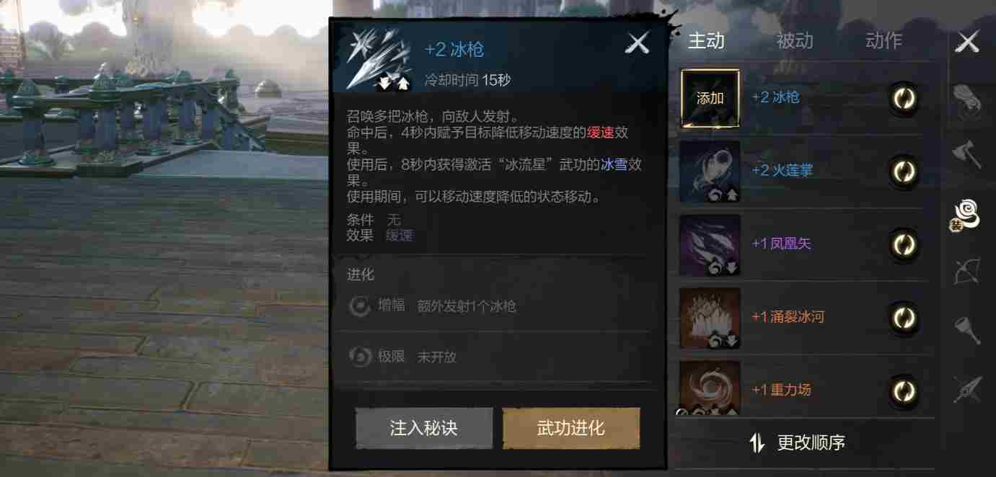Click the 涌裂冰河 skill icon

(710, 318)
